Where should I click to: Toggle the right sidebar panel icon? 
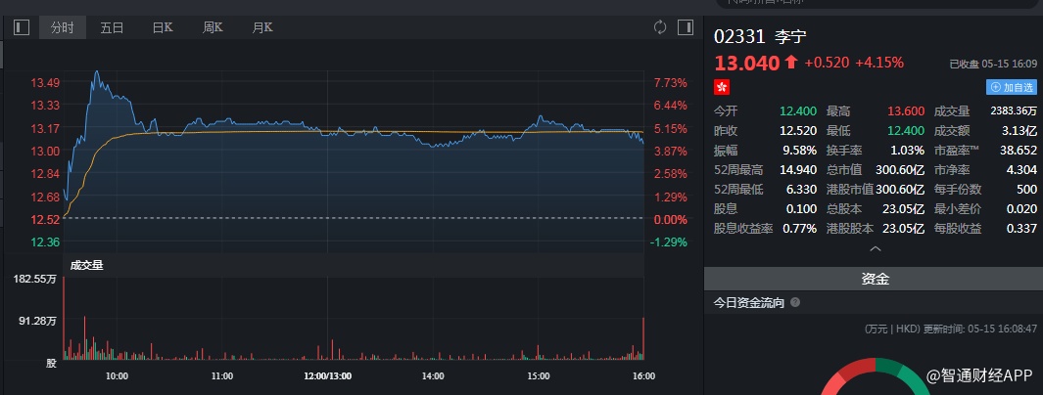tap(687, 27)
